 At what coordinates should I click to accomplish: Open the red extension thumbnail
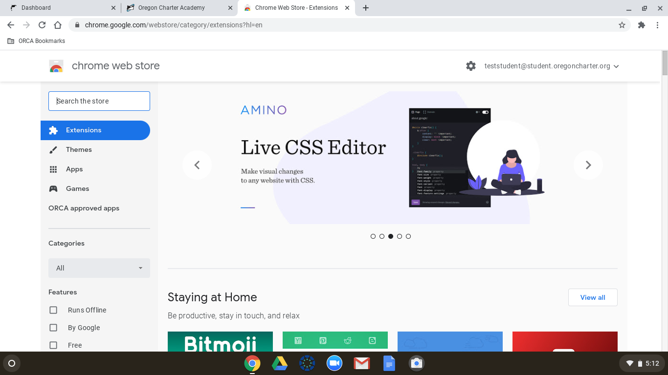click(565, 341)
